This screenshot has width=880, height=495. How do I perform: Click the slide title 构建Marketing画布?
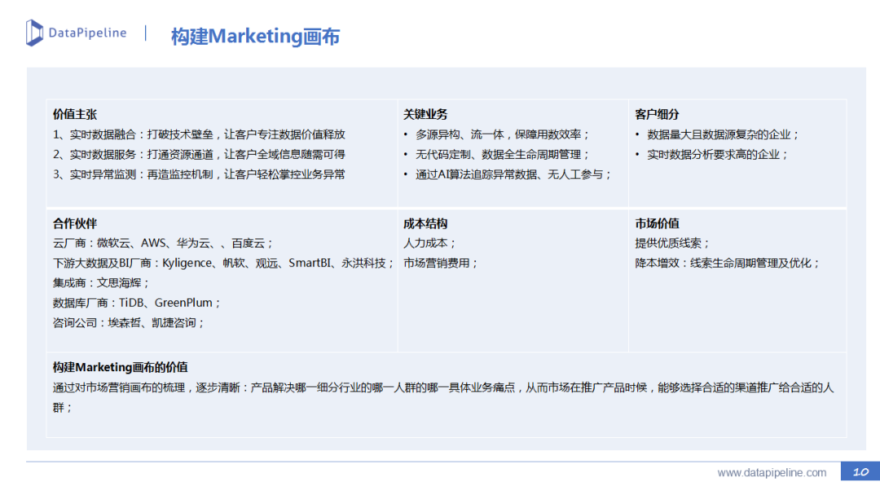pos(255,37)
